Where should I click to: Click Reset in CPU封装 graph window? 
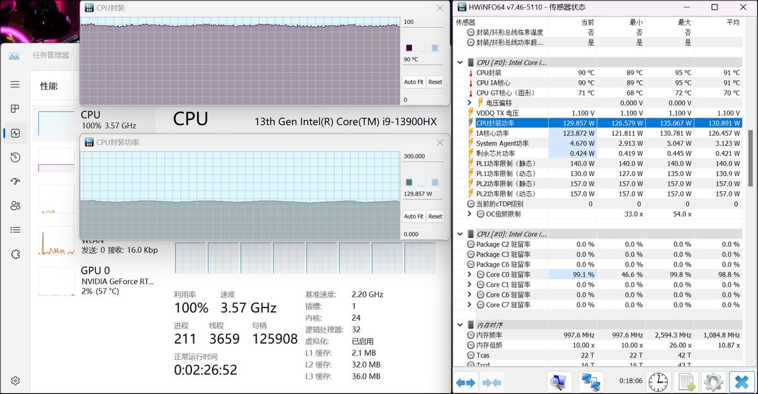[435, 82]
